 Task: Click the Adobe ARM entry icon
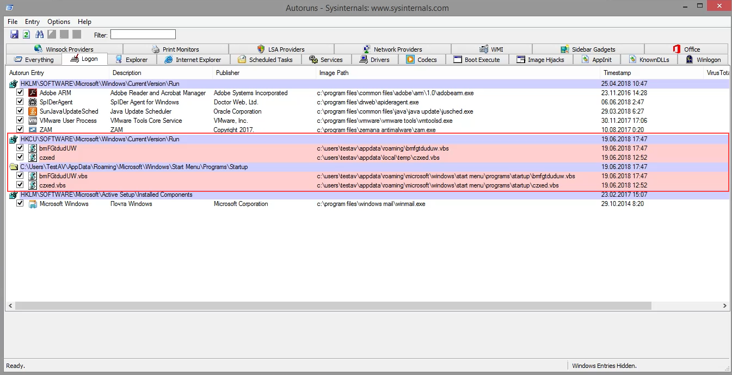tap(33, 93)
